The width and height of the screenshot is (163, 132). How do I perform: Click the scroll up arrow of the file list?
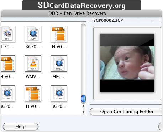pos(84,106)
